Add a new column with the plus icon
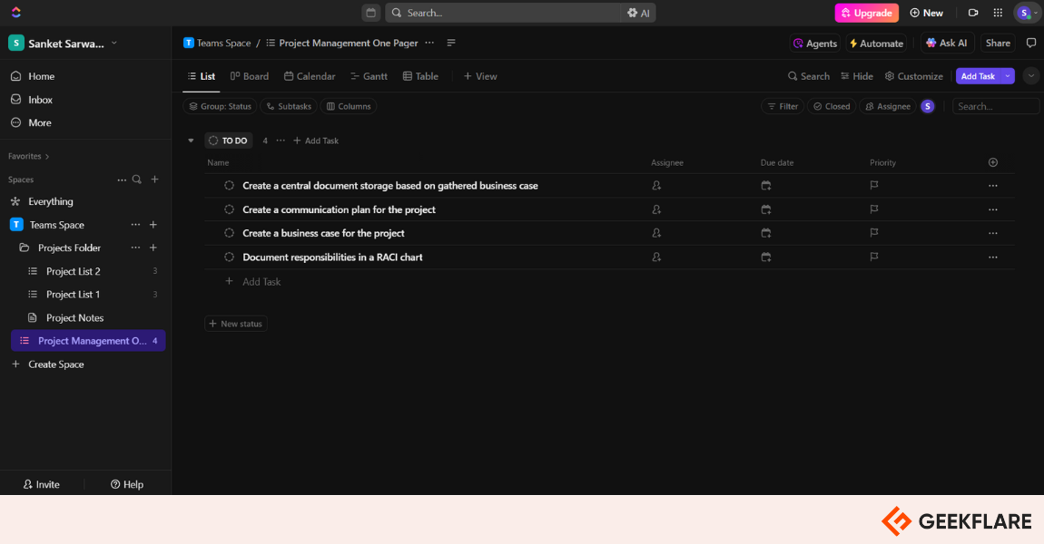Viewport: 1044px width, 544px height. pyautogui.click(x=992, y=162)
